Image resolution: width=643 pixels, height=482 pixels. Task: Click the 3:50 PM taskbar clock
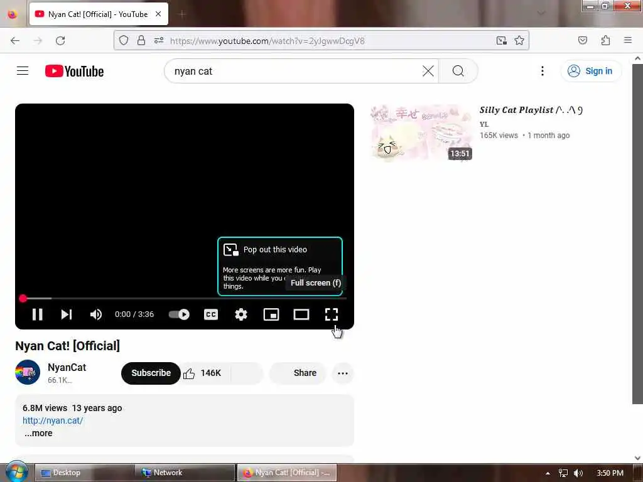pyautogui.click(x=610, y=473)
